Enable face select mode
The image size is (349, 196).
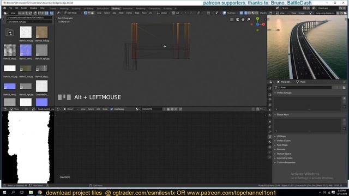pos(93,13)
